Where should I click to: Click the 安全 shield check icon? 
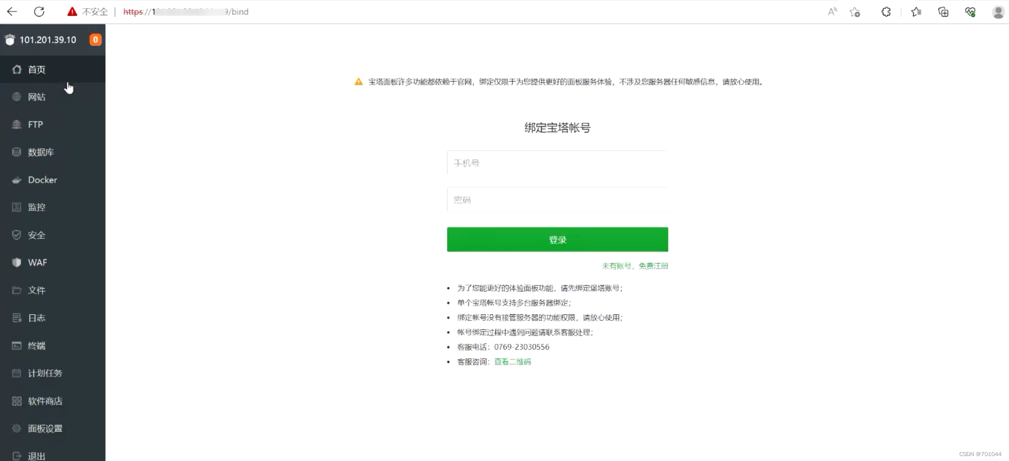click(x=17, y=235)
